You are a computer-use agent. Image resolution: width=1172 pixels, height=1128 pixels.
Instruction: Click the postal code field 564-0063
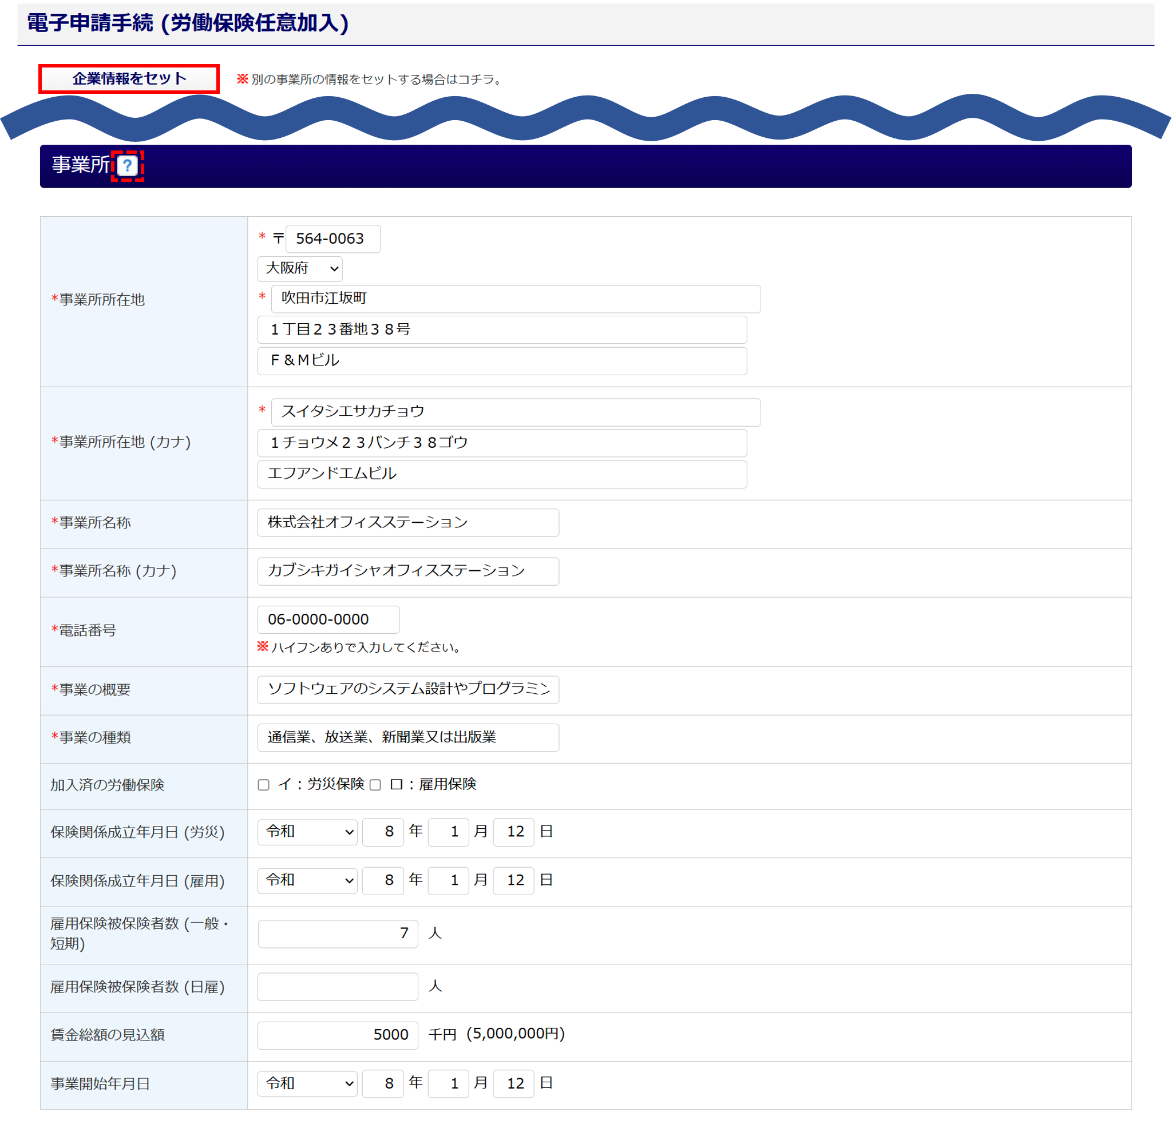[332, 239]
